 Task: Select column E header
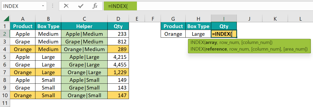[x=137, y=19]
